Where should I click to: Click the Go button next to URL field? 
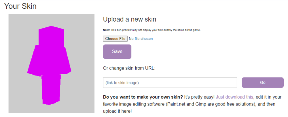point(263,83)
